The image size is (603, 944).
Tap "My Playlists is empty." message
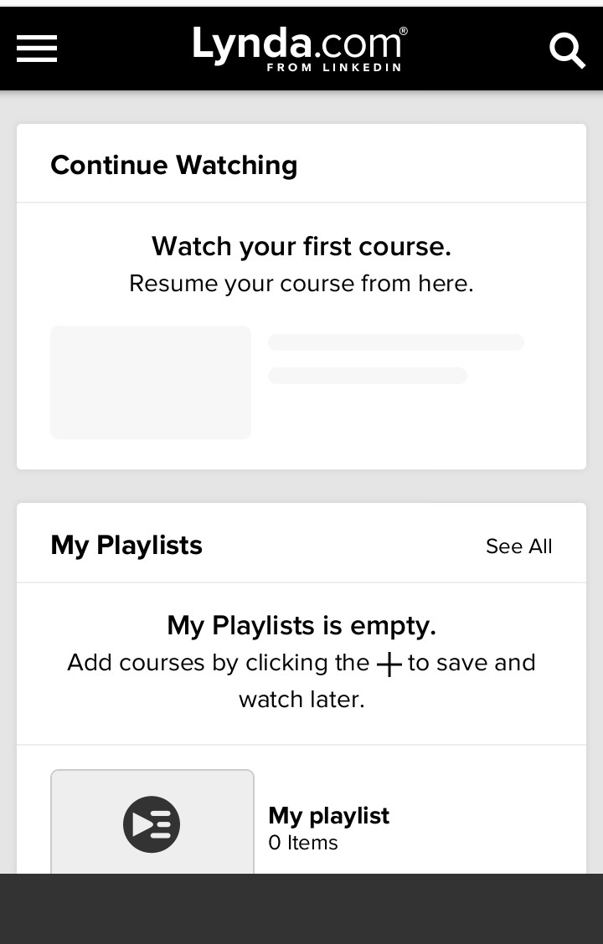301,625
